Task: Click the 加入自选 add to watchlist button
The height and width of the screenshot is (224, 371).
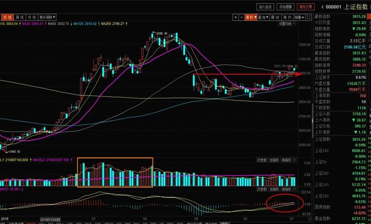Action: pos(265,7)
